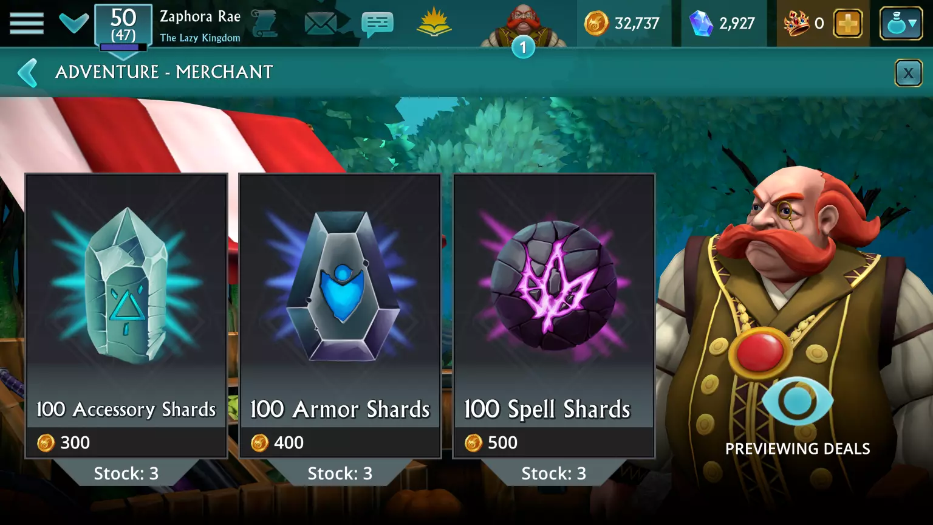933x525 pixels.
Task: Select the 100 Accessory Shards card
Action: tap(126, 316)
